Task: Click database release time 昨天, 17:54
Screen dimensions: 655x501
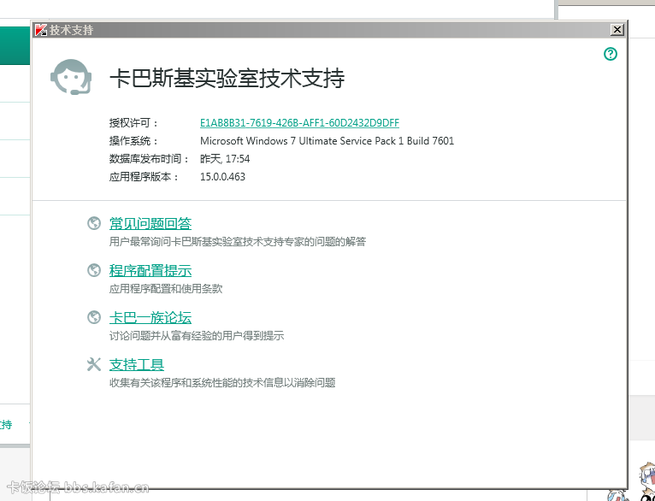Action: [225, 159]
